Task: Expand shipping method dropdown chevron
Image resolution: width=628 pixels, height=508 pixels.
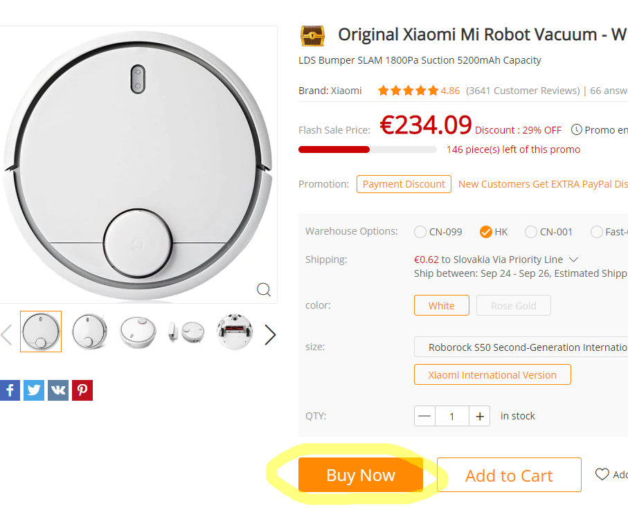Action: pos(573,260)
